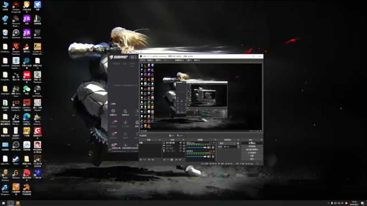Remove the selected scene with minus icon
This screenshot has height=206, width=367.
tap(145, 160)
